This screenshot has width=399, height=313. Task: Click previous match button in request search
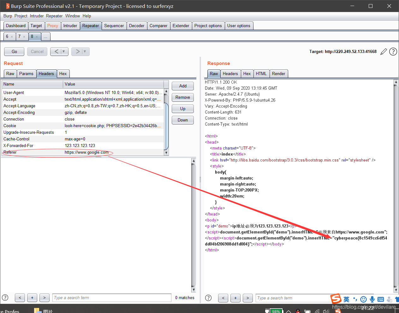click(x=20, y=298)
